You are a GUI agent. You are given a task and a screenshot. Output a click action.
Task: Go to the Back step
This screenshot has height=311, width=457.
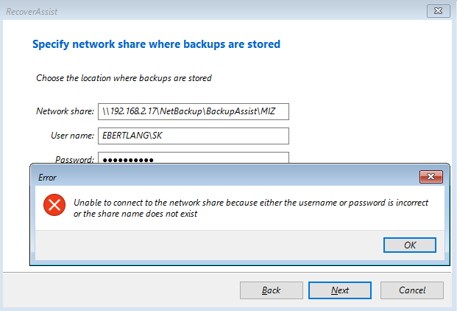coord(272,290)
